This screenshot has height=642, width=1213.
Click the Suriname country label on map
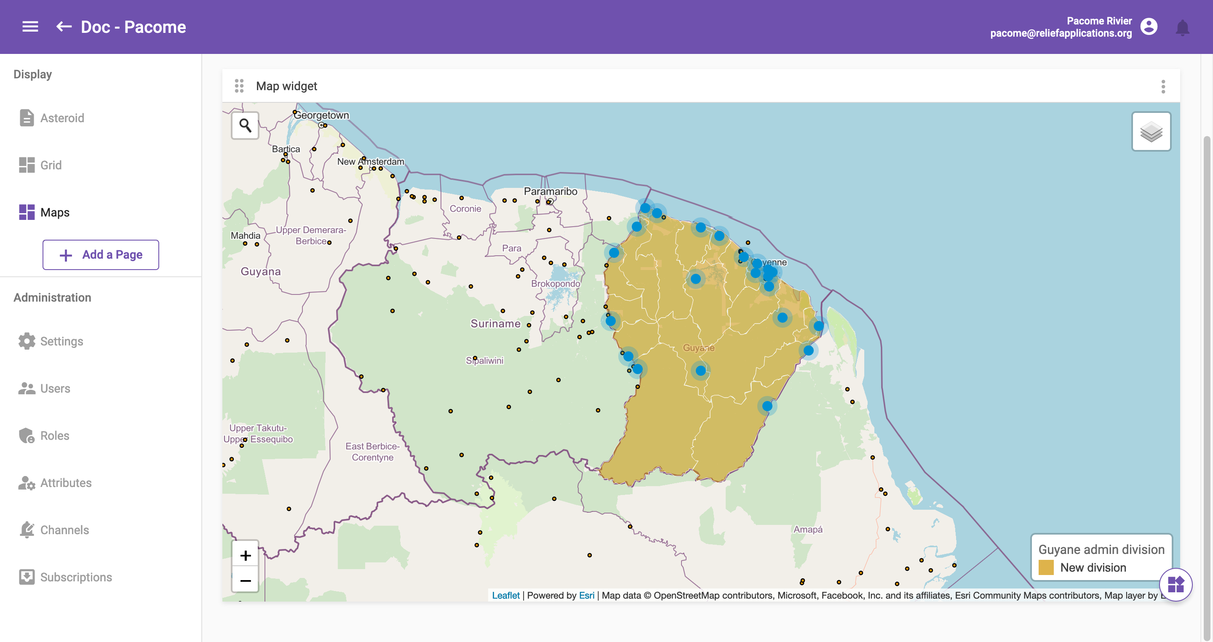point(495,323)
